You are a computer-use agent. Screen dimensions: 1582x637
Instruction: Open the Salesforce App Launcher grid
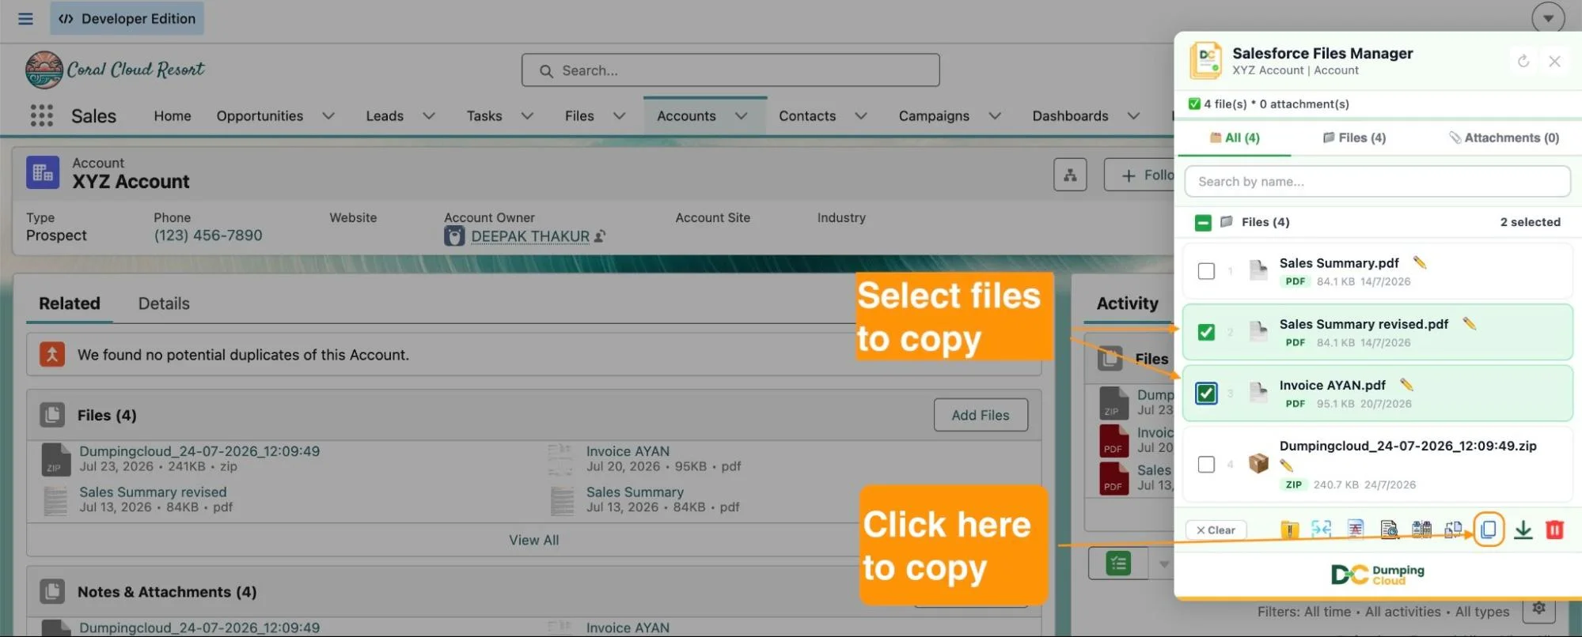(x=41, y=115)
